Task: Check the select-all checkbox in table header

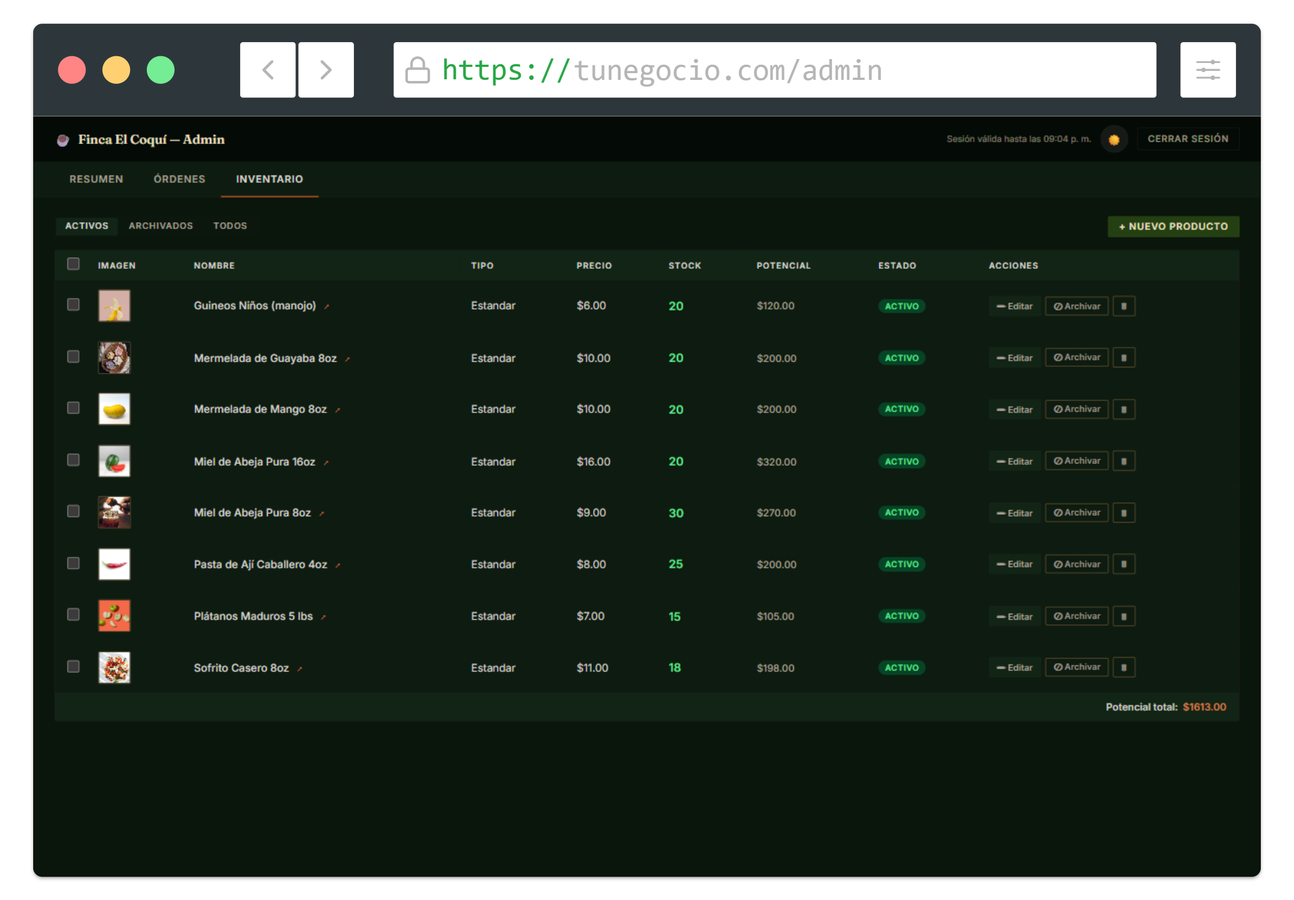Action: (73, 264)
